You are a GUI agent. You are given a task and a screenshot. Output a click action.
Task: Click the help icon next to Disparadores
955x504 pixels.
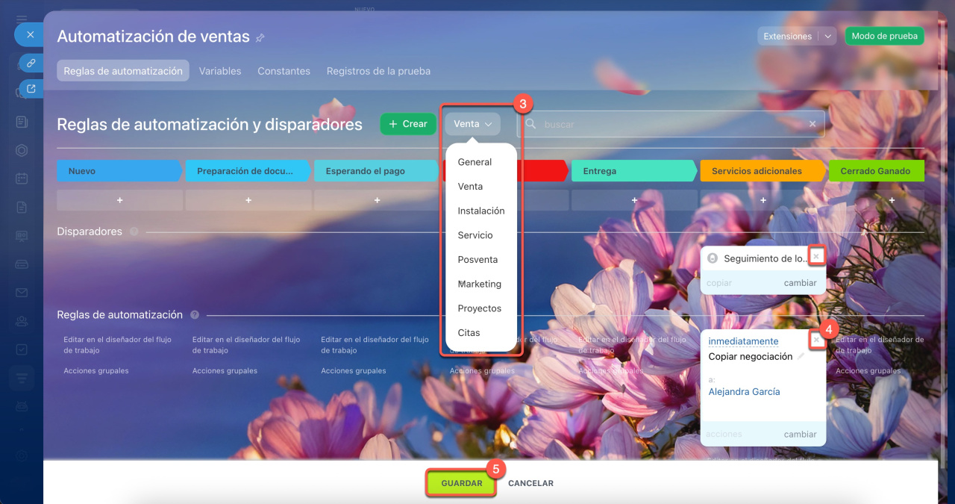134,232
